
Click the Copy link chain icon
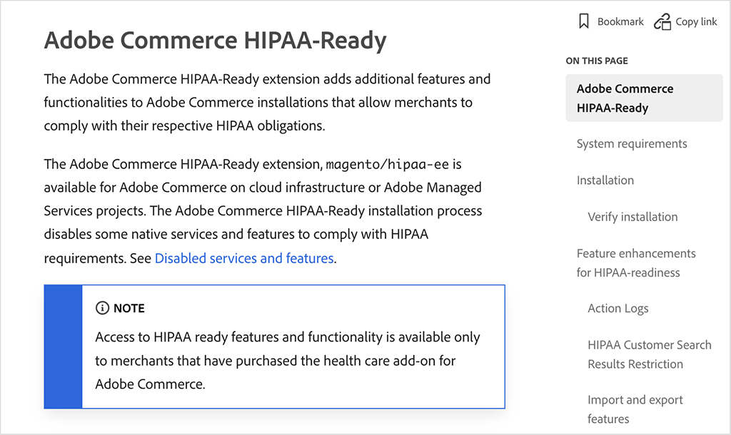point(662,21)
